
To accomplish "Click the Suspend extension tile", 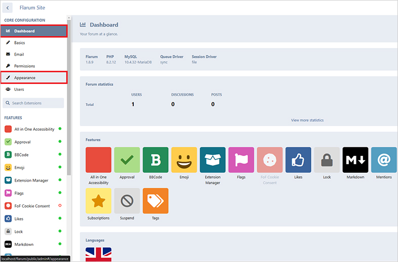I will click(x=127, y=201).
